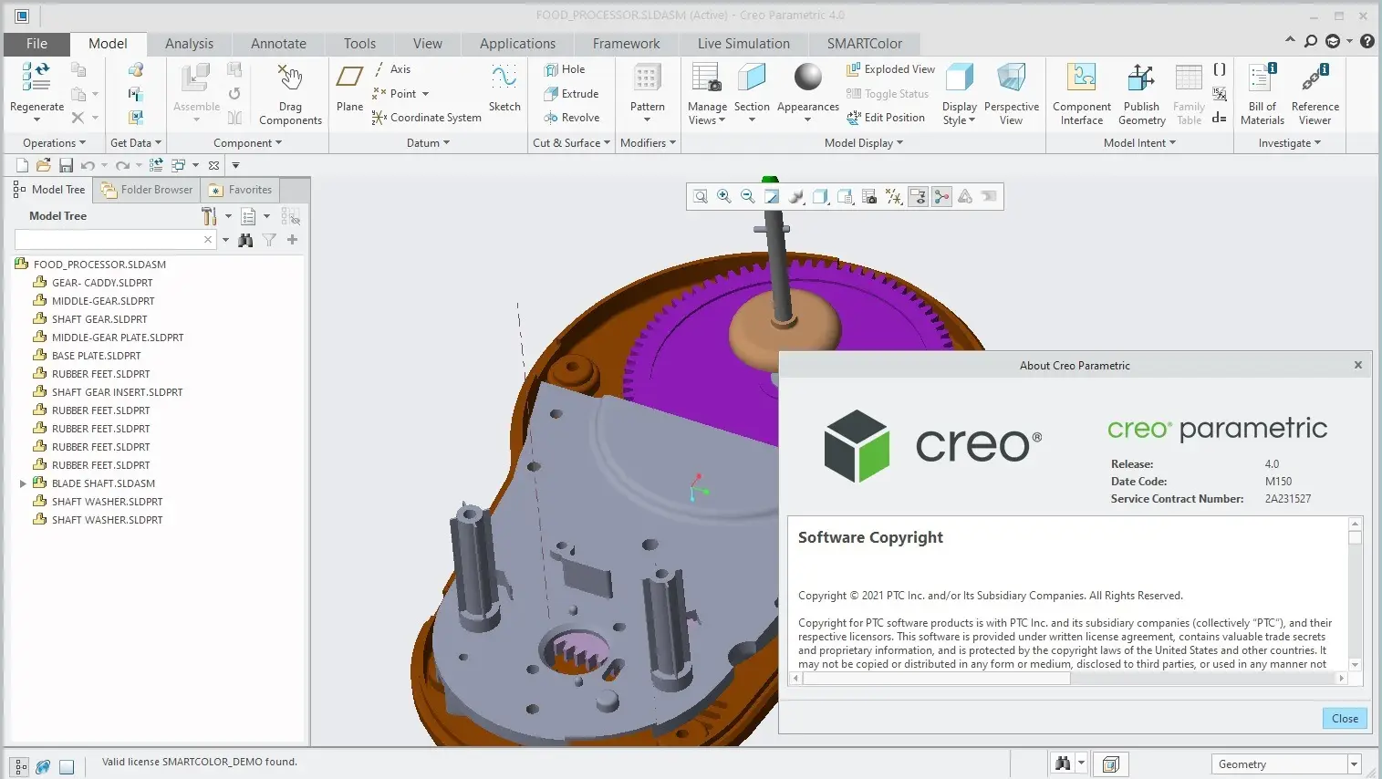Open the Investigate group dropdown
1382x779 pixels.
point(1290,143)
